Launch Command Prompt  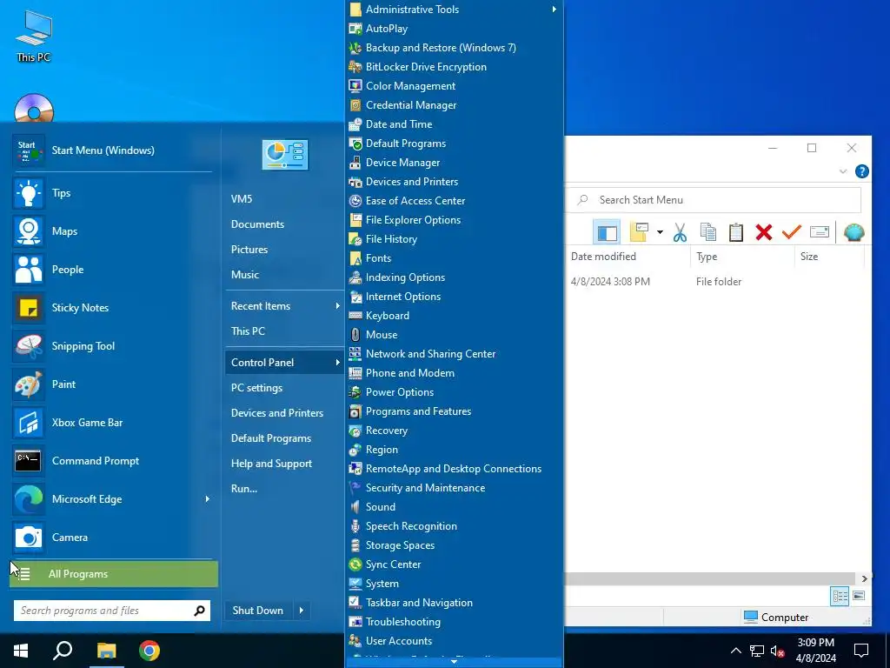(112, 461)
